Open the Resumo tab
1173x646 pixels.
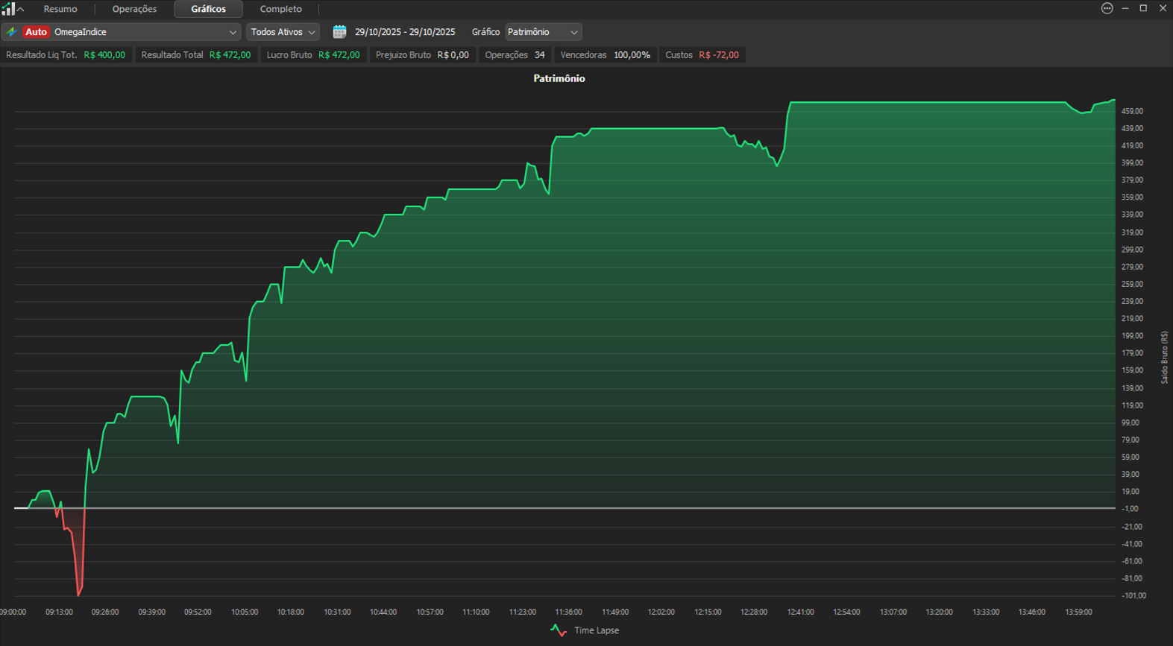[x=60, y=9]
